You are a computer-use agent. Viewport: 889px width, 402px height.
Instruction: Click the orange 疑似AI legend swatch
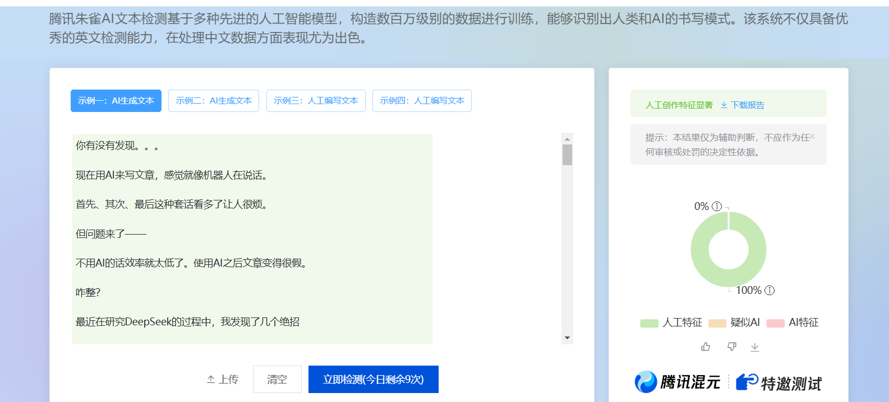click(717, 323)
